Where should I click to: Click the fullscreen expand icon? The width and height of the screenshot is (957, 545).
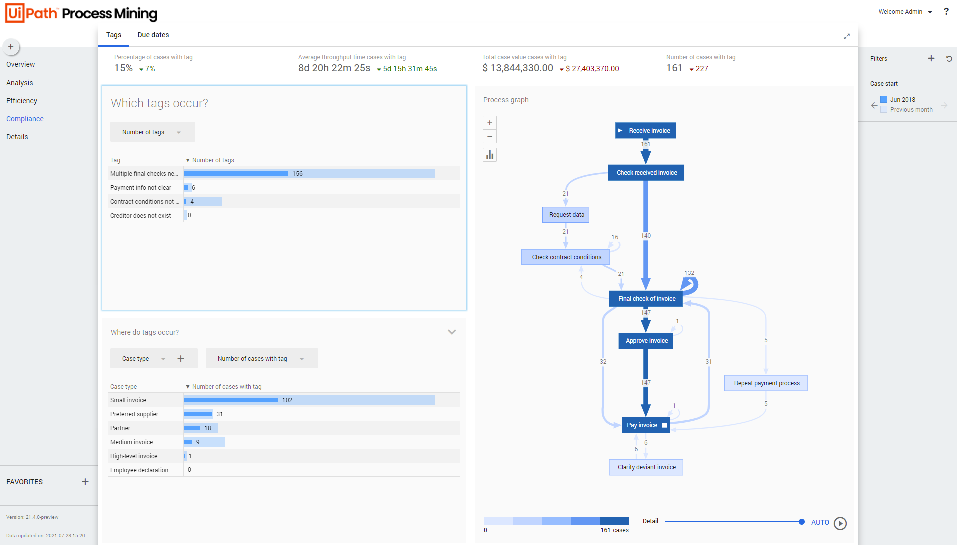[x=847, y=36]
